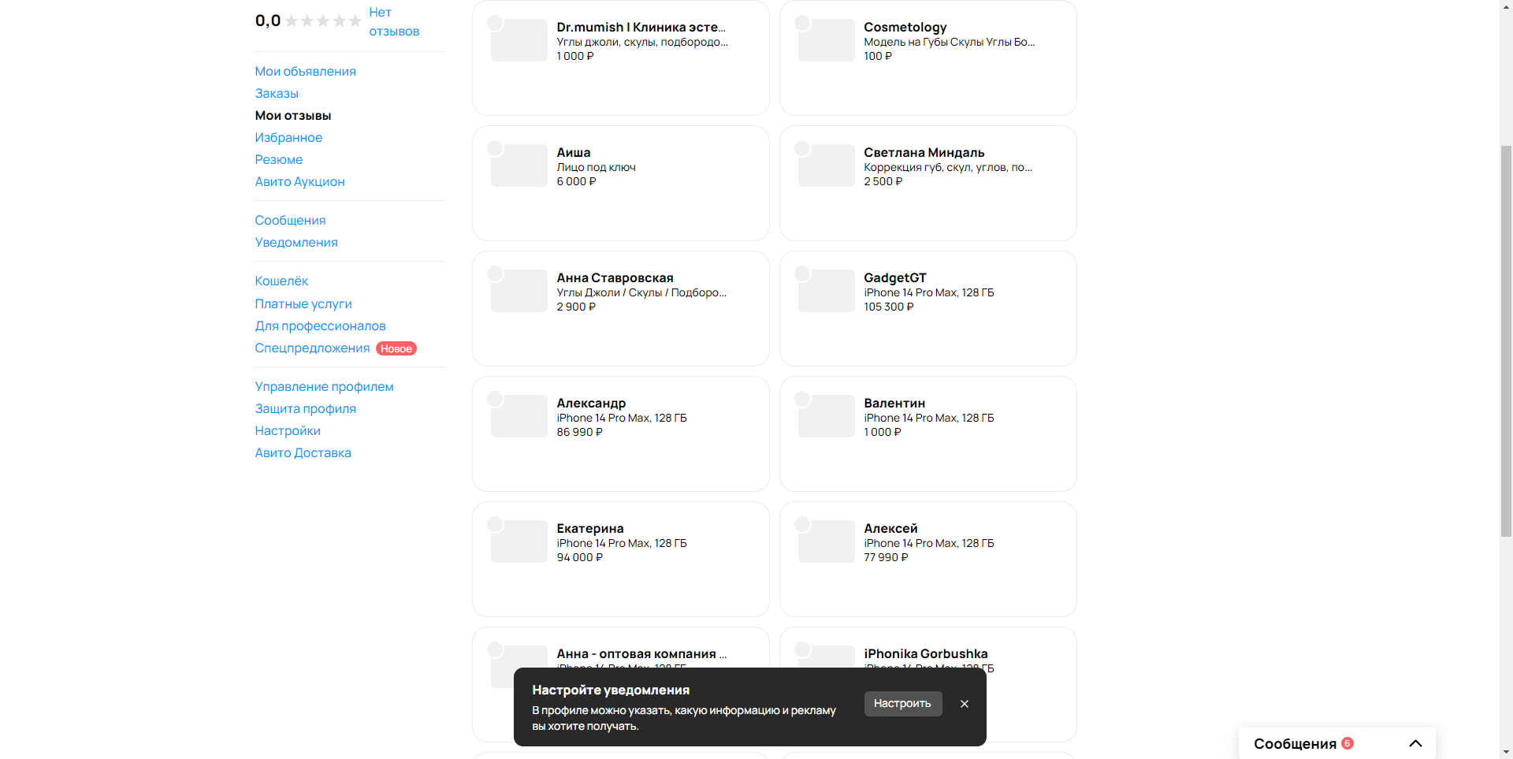The image size is (1513, 759).
Task: Click seller name GadgetGT
Action: pos(894,277)
